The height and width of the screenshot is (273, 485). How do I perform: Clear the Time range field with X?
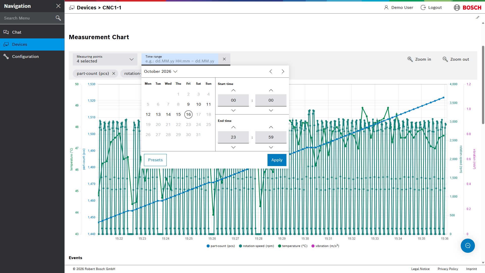[x=224, y=59]
